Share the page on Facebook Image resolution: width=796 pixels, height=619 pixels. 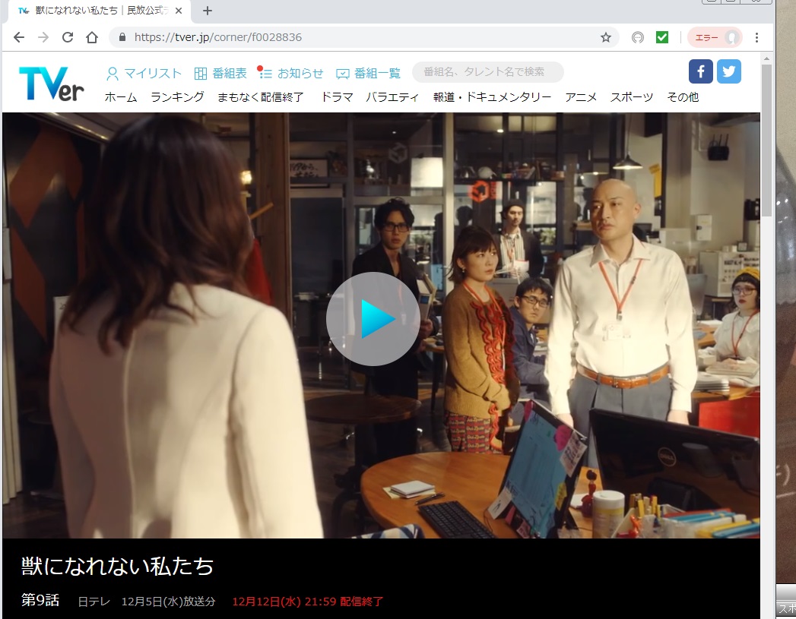[700, 71]
